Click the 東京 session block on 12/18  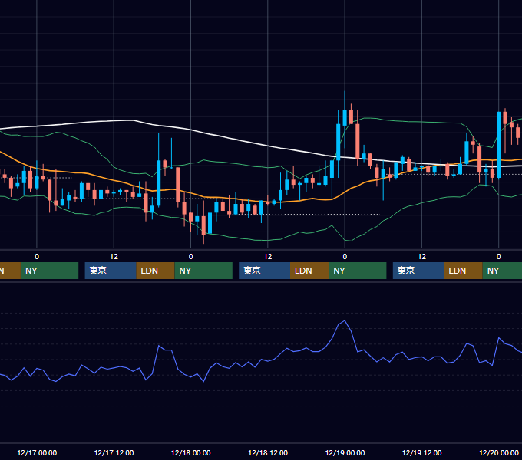pos(265,271)
